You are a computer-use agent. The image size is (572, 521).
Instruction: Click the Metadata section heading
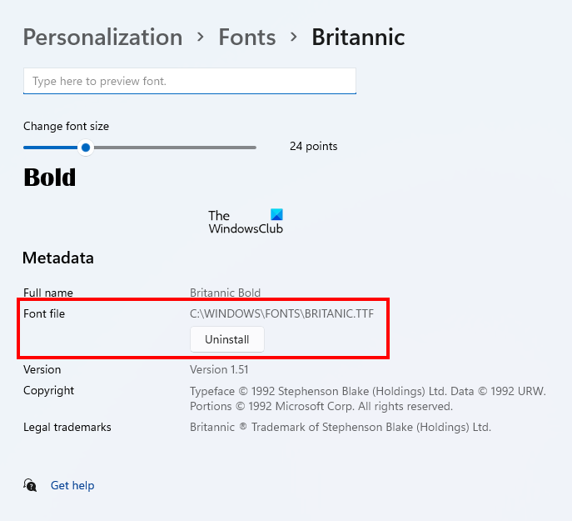[58, 258]
